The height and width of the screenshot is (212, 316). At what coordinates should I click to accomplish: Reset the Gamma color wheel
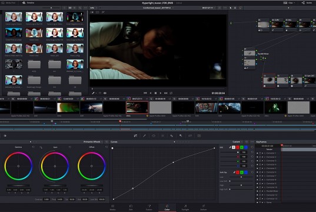[x=34, y=147]
